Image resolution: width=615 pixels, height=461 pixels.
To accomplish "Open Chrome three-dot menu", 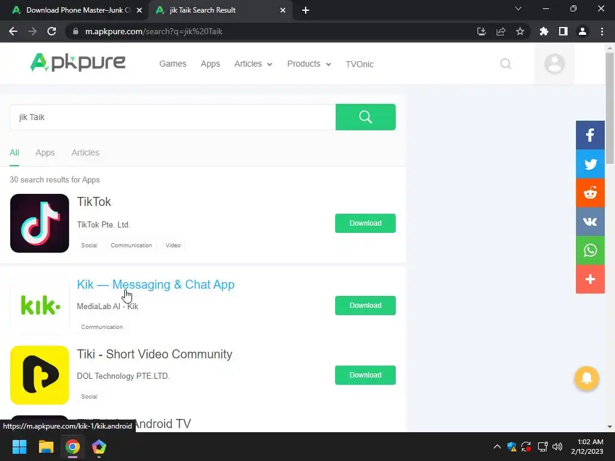I will (602, 31).
